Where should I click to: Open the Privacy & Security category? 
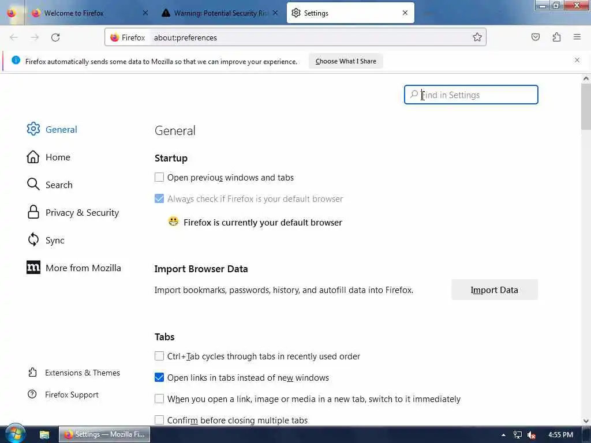click(73, 212)
